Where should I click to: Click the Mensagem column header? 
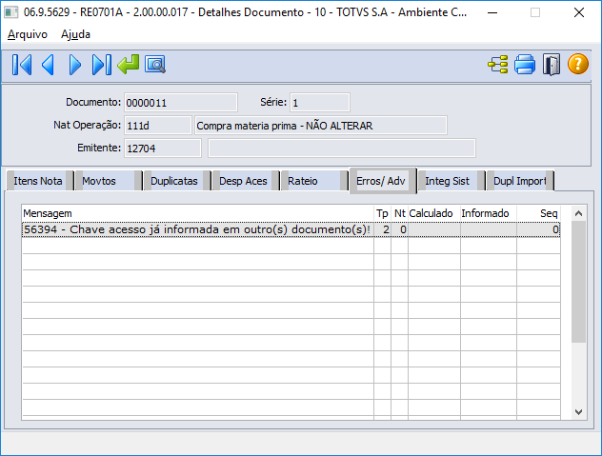click(x=198, y=213)
